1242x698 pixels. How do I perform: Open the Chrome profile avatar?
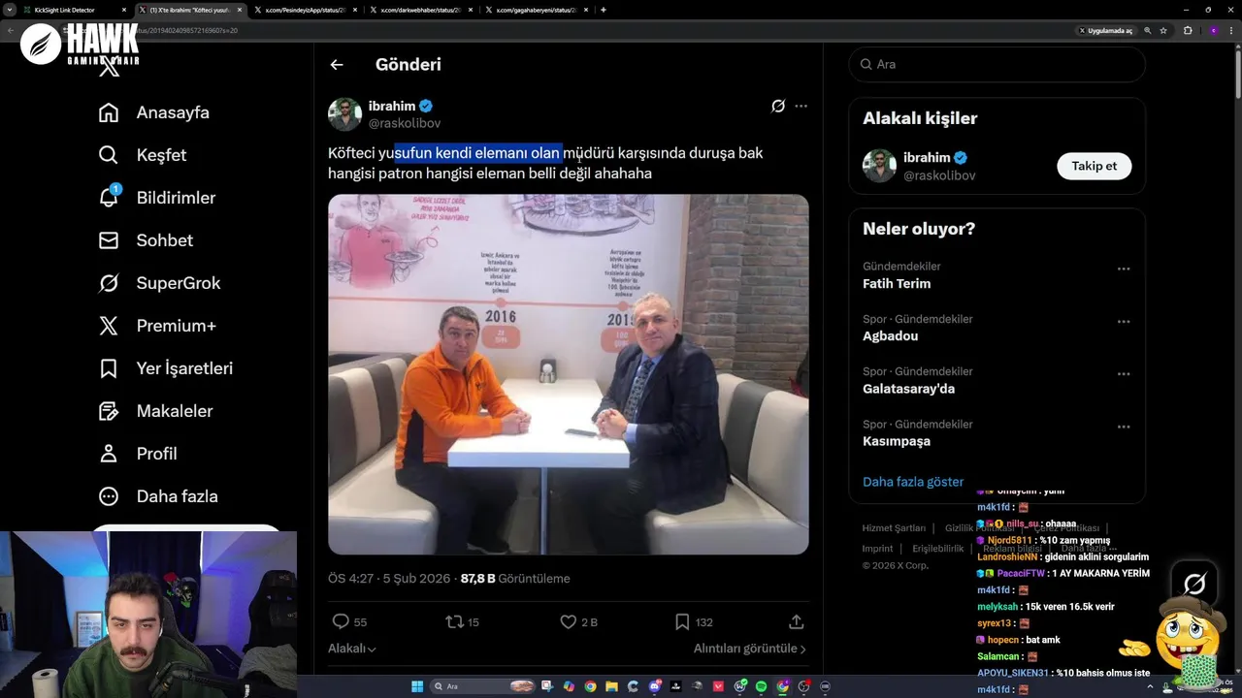(x=1213, y=31)
